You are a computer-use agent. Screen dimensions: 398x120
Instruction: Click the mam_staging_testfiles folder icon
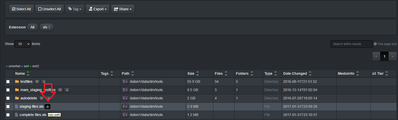[17, 90]
